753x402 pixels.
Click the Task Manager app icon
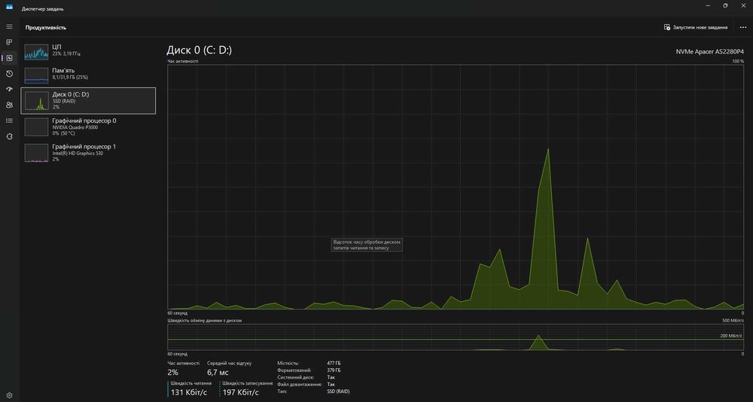tap(9, 6)
